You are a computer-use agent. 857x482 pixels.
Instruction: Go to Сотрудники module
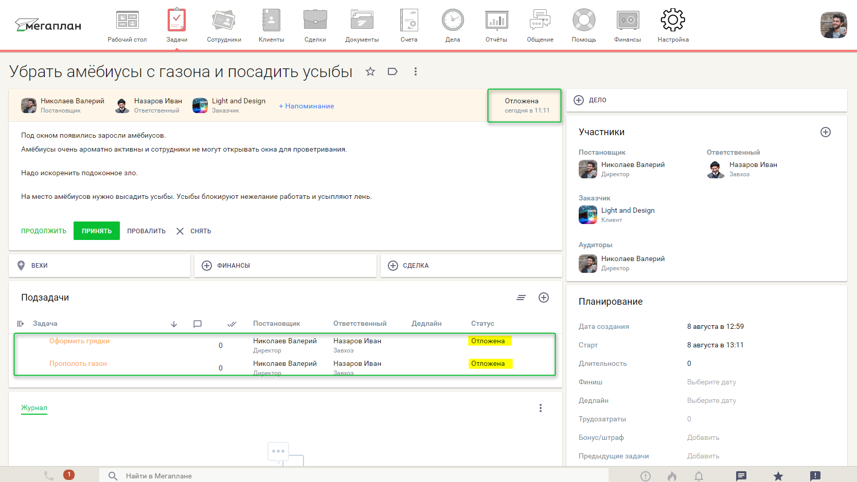click(224, 26)
